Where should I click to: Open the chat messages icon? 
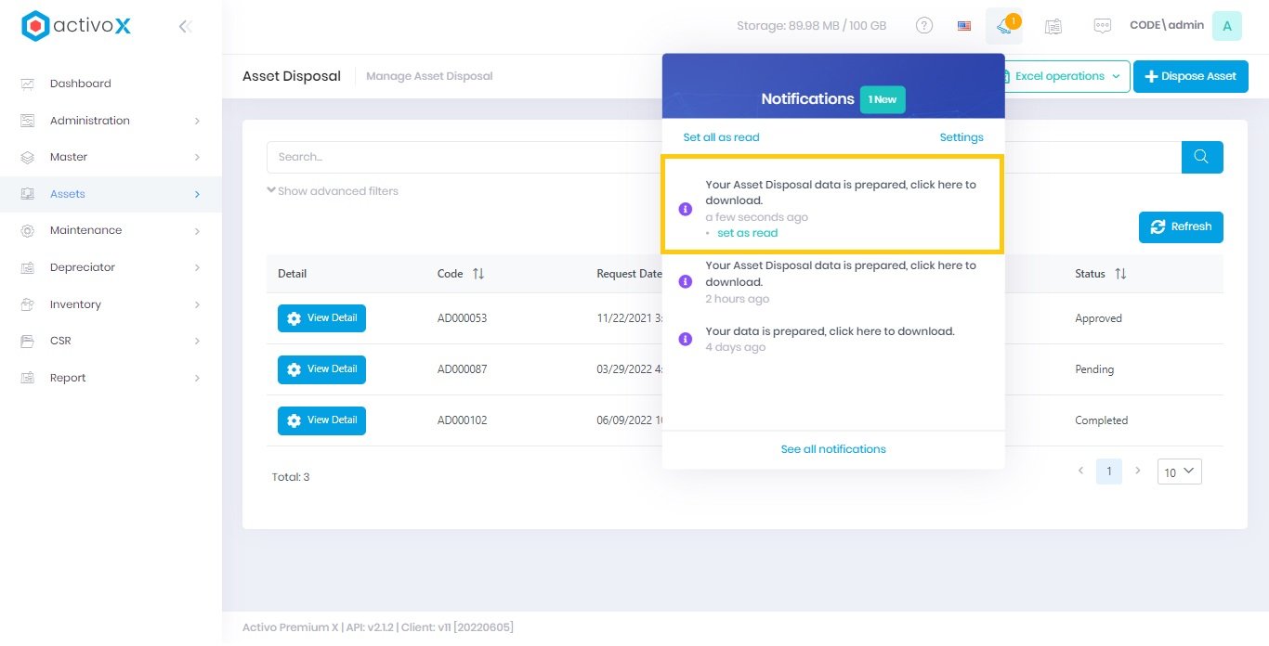click(1102, 26)
